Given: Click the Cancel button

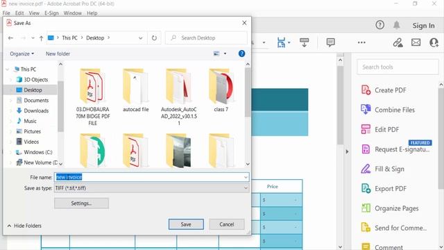Looking at the screenshot, I should pos(227,224).
